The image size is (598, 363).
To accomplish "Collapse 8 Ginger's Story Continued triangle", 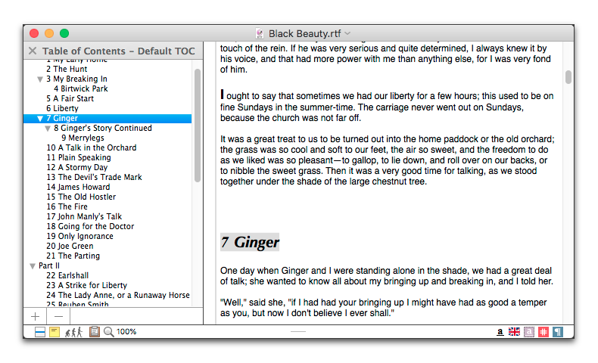I will pyautogui.click(x=48, y=129).
